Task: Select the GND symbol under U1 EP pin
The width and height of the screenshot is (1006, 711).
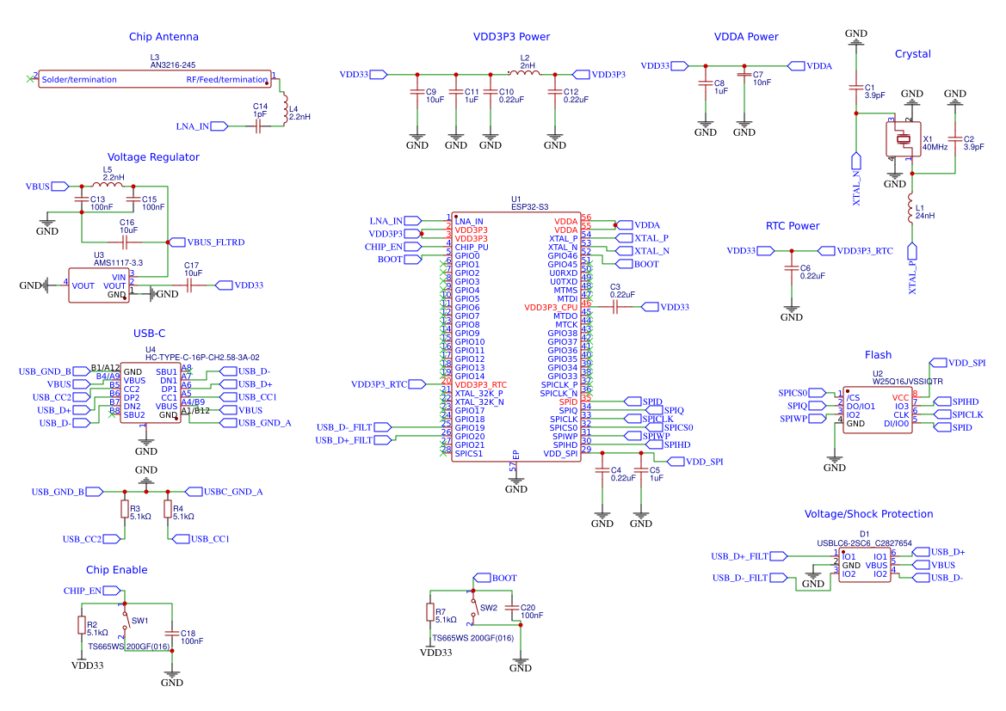Action: [515, 485]
